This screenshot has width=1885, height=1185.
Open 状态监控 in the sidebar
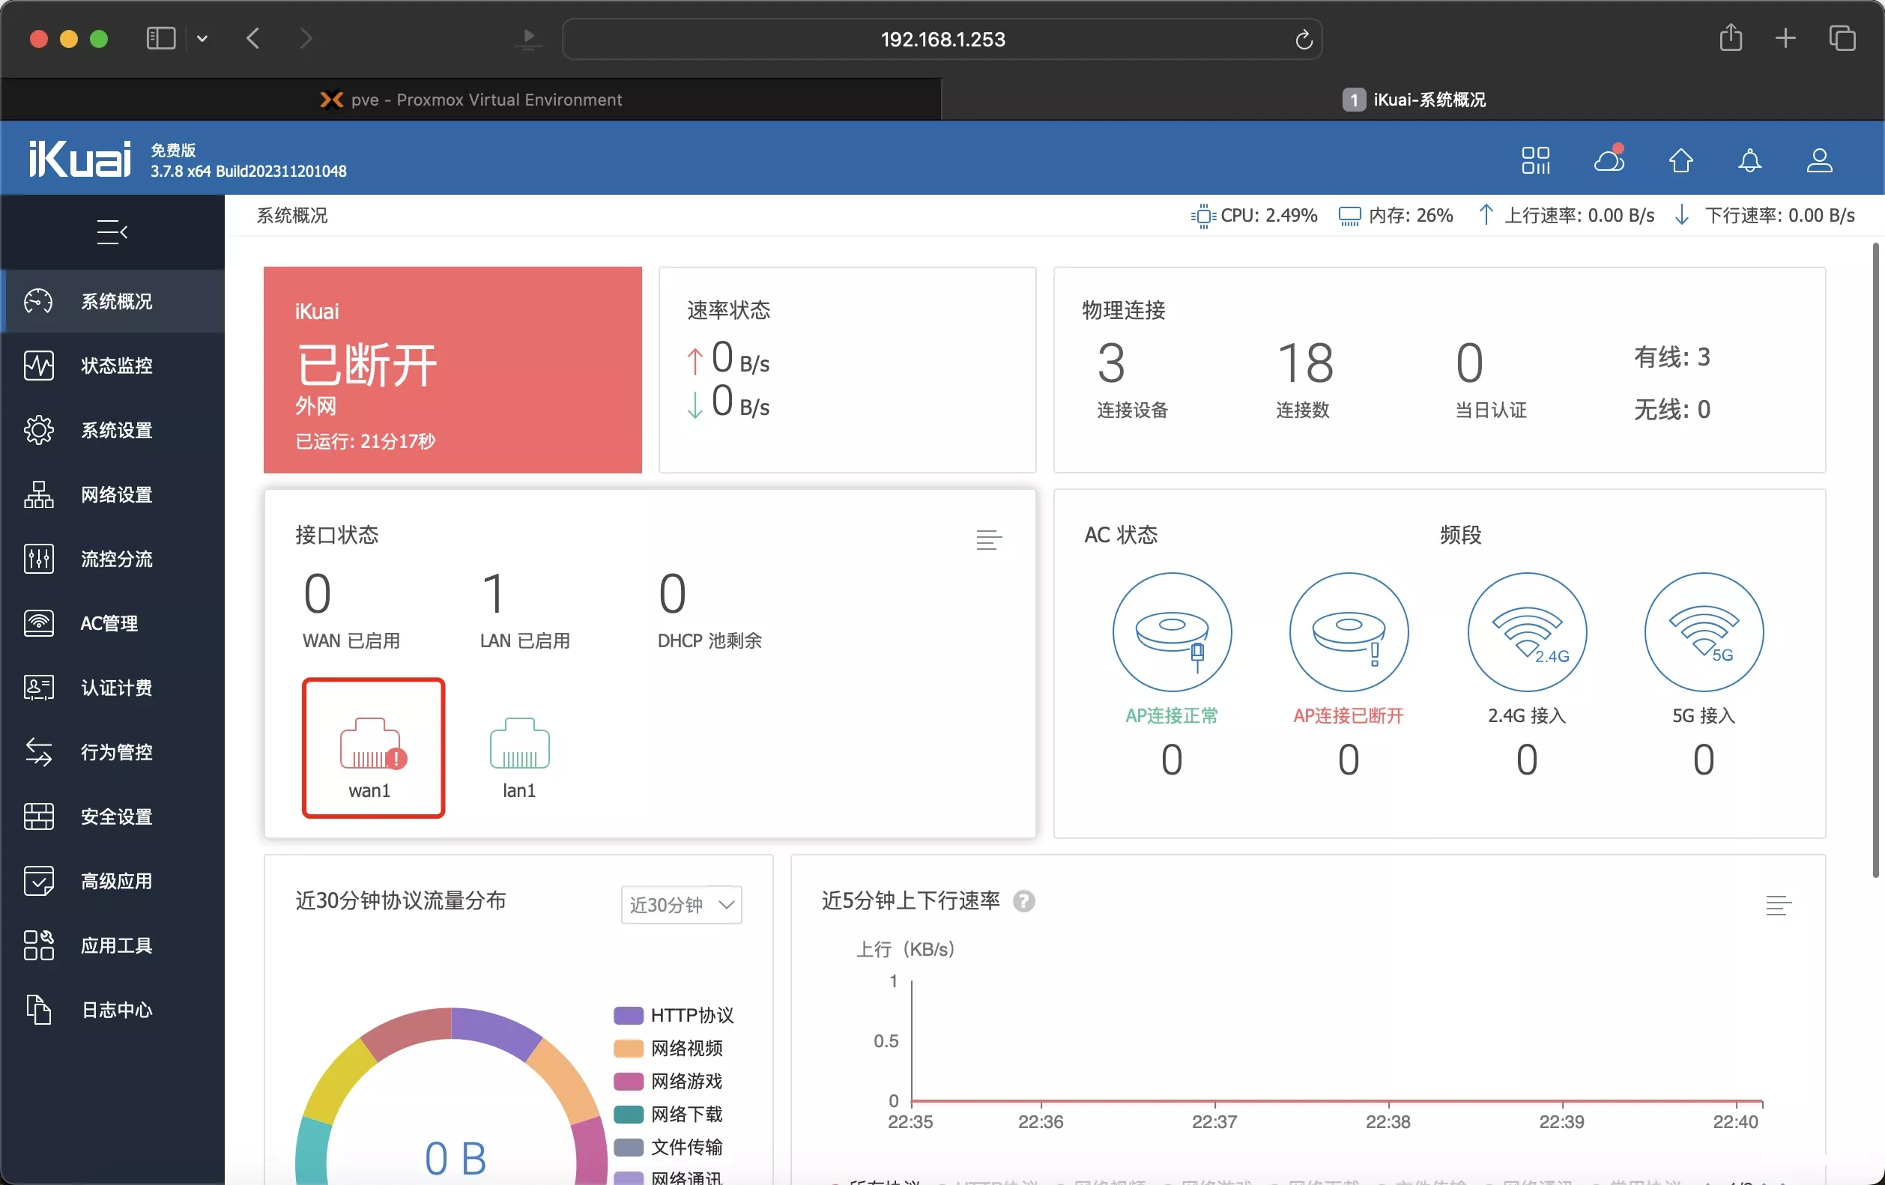112,366
